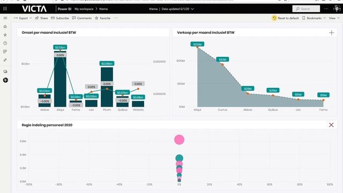The height and width of the screenshot is (193, 343).
Task: Open the app launcher waffle icon
Action: click(x=5, y=9)
